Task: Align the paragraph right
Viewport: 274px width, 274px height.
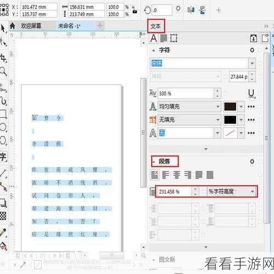Action: coord(187,175)
